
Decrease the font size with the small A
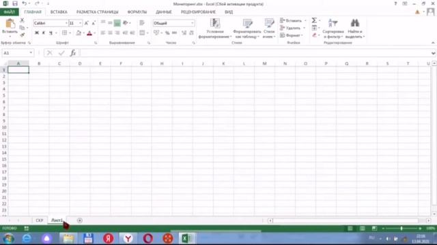pos(94,23)
